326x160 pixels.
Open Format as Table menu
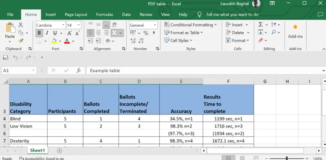(x=184, y=33)
